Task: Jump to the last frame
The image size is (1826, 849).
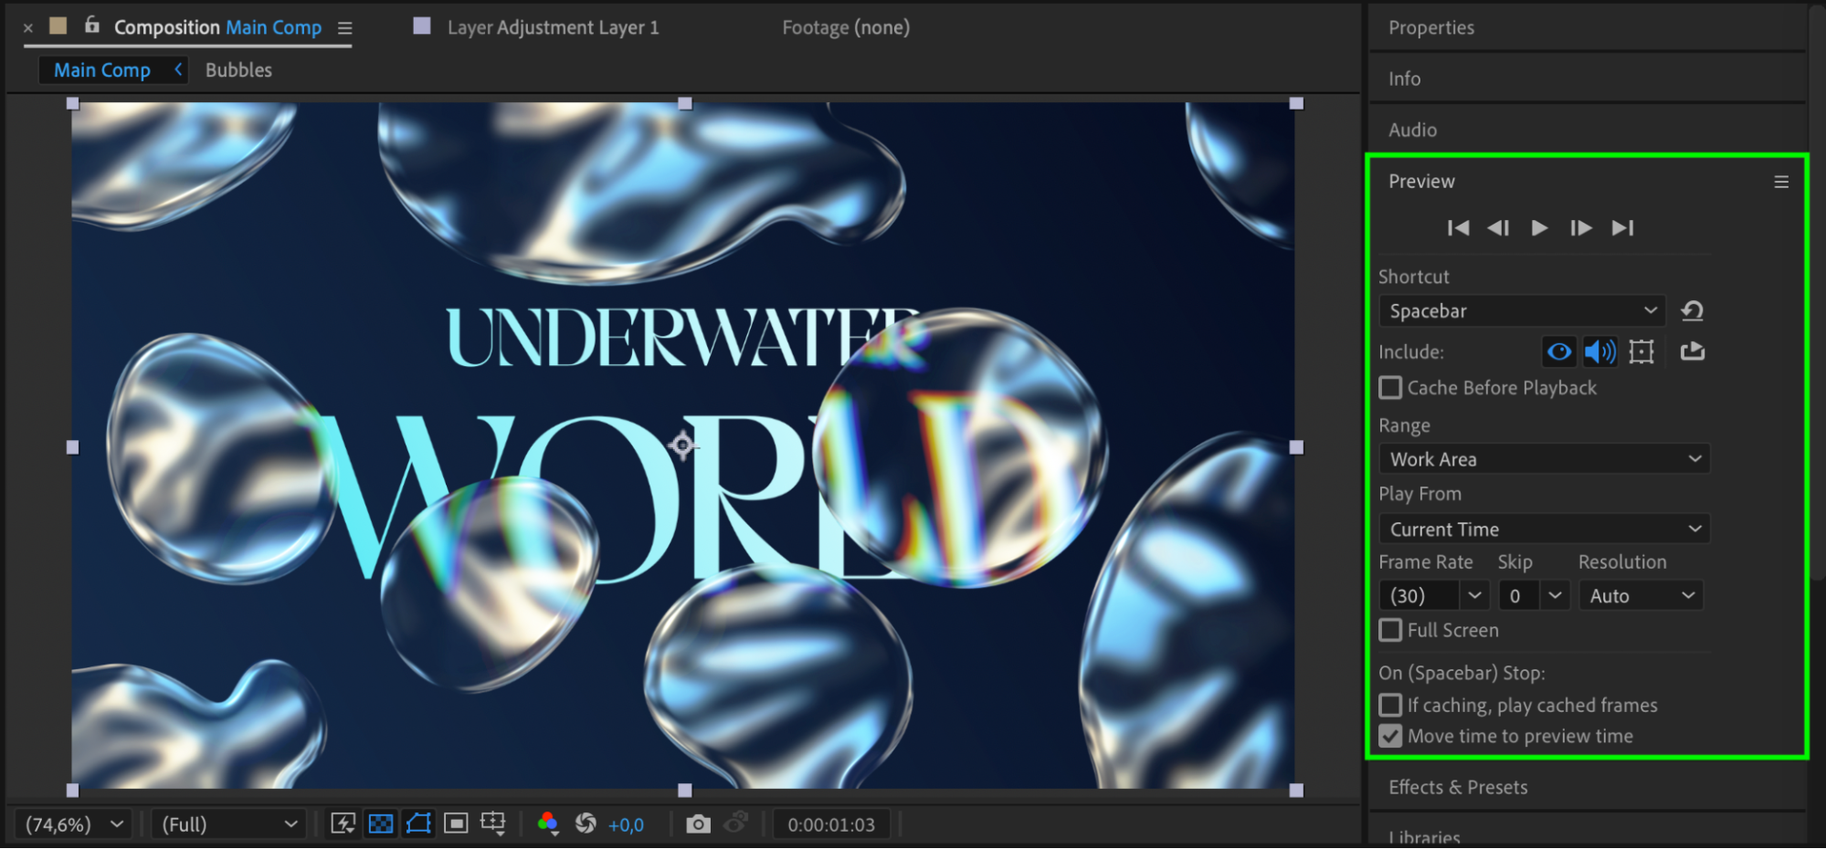Action: (1622, 228)
